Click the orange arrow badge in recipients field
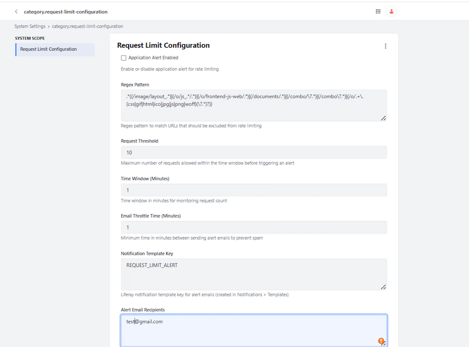 (381, 341)
